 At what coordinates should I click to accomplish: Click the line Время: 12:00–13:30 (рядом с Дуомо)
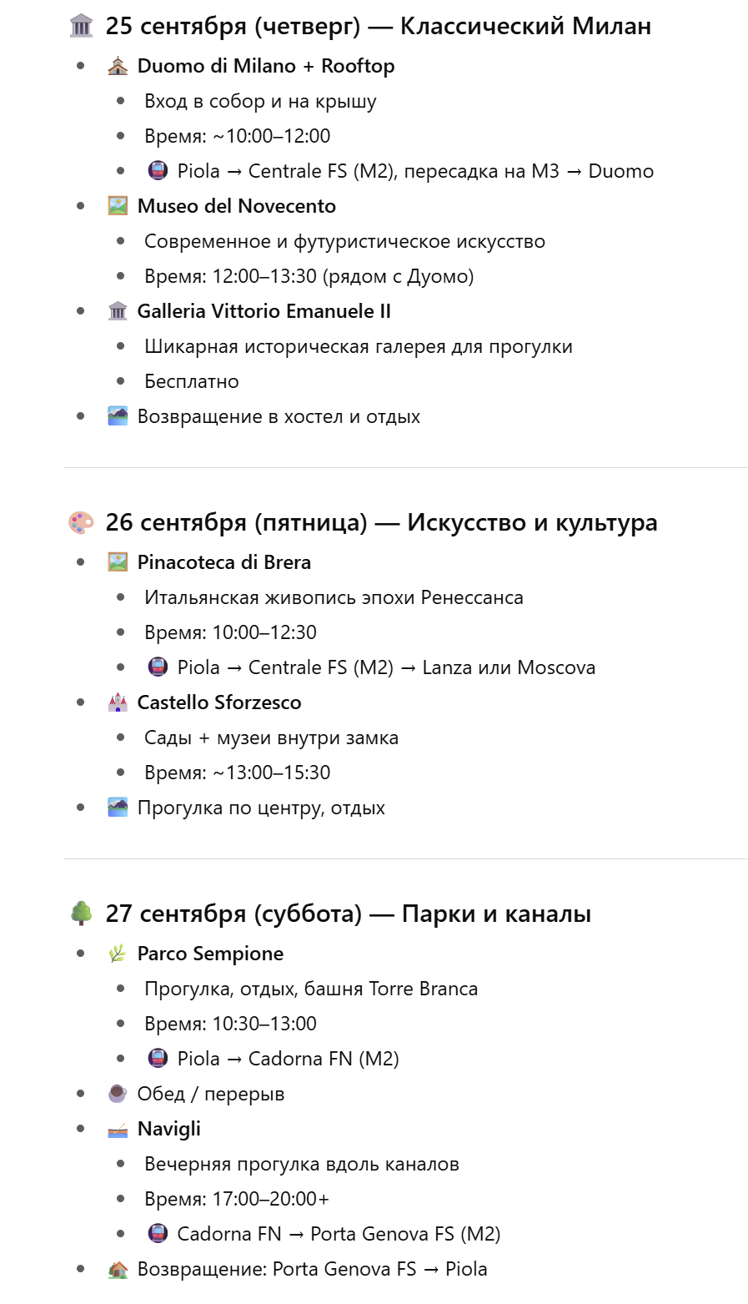click(x=309, y=276)
